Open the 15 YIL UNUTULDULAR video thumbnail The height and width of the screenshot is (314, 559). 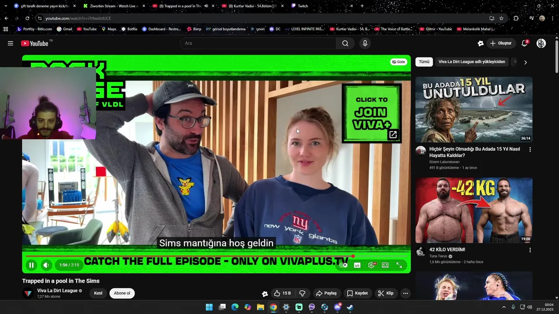coord(474,109)
